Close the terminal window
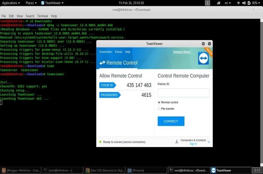The height and width of the screenshot is (174, 263). coord(260,10)
